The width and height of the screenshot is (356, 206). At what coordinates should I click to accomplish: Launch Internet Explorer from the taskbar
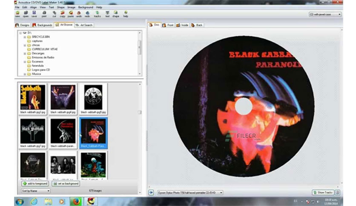(x=34, y=201)
